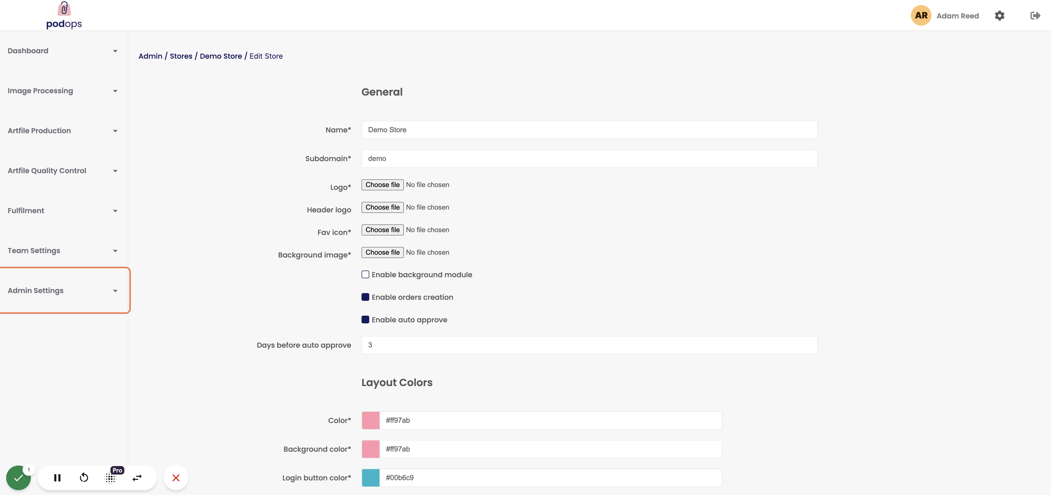Open Login button color swatch
The height and width of the screenshot is (495, 1051).
[x=371, y=478]
